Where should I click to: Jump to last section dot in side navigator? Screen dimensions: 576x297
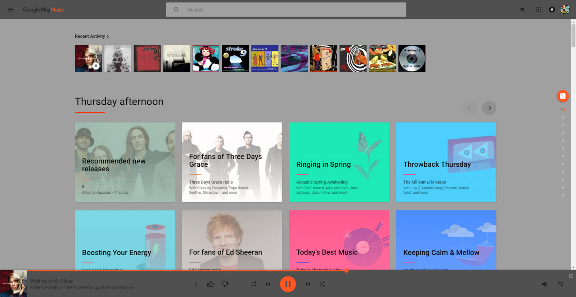pos(563,195)
